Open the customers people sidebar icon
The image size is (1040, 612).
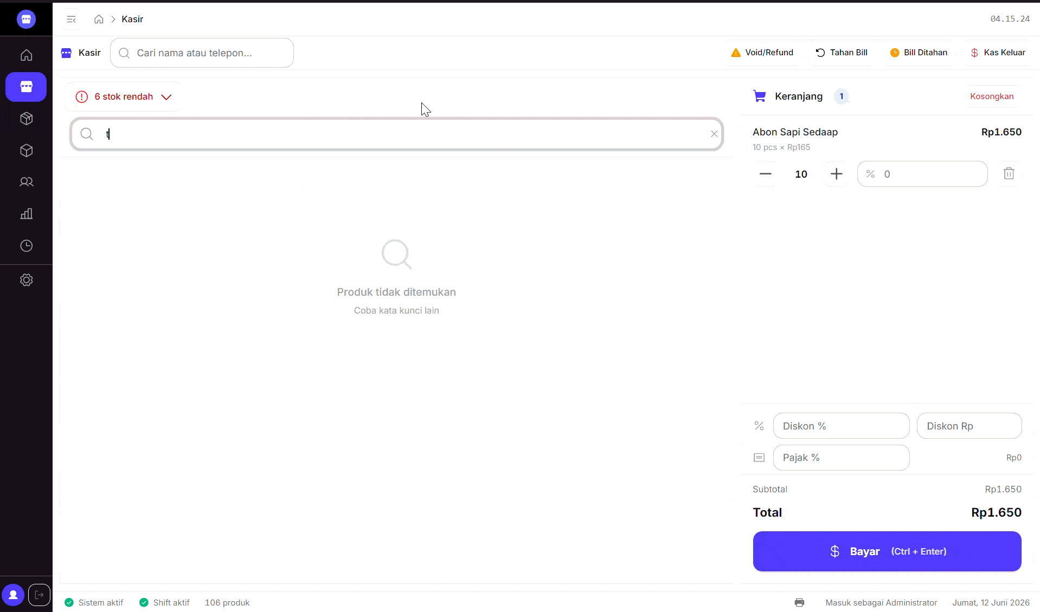[x=26, y=182]
